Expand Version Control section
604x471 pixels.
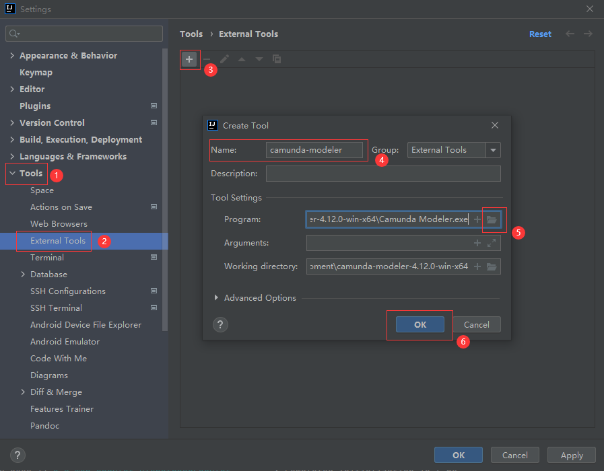pos(12,122)
